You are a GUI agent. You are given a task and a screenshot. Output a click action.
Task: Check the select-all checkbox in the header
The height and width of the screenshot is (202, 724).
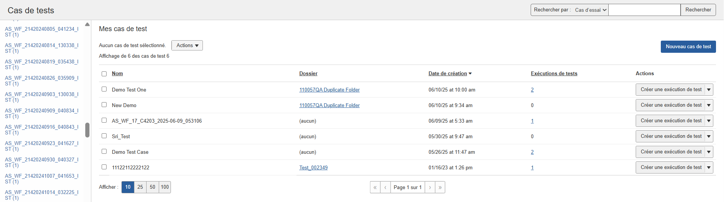(x=104, y=74)
